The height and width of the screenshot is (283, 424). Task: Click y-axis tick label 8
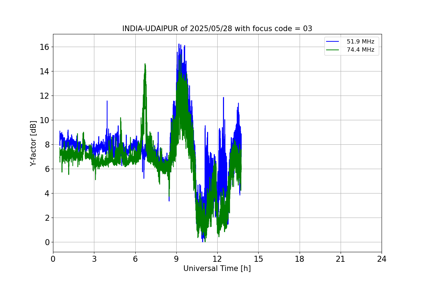tap(47, 145)
